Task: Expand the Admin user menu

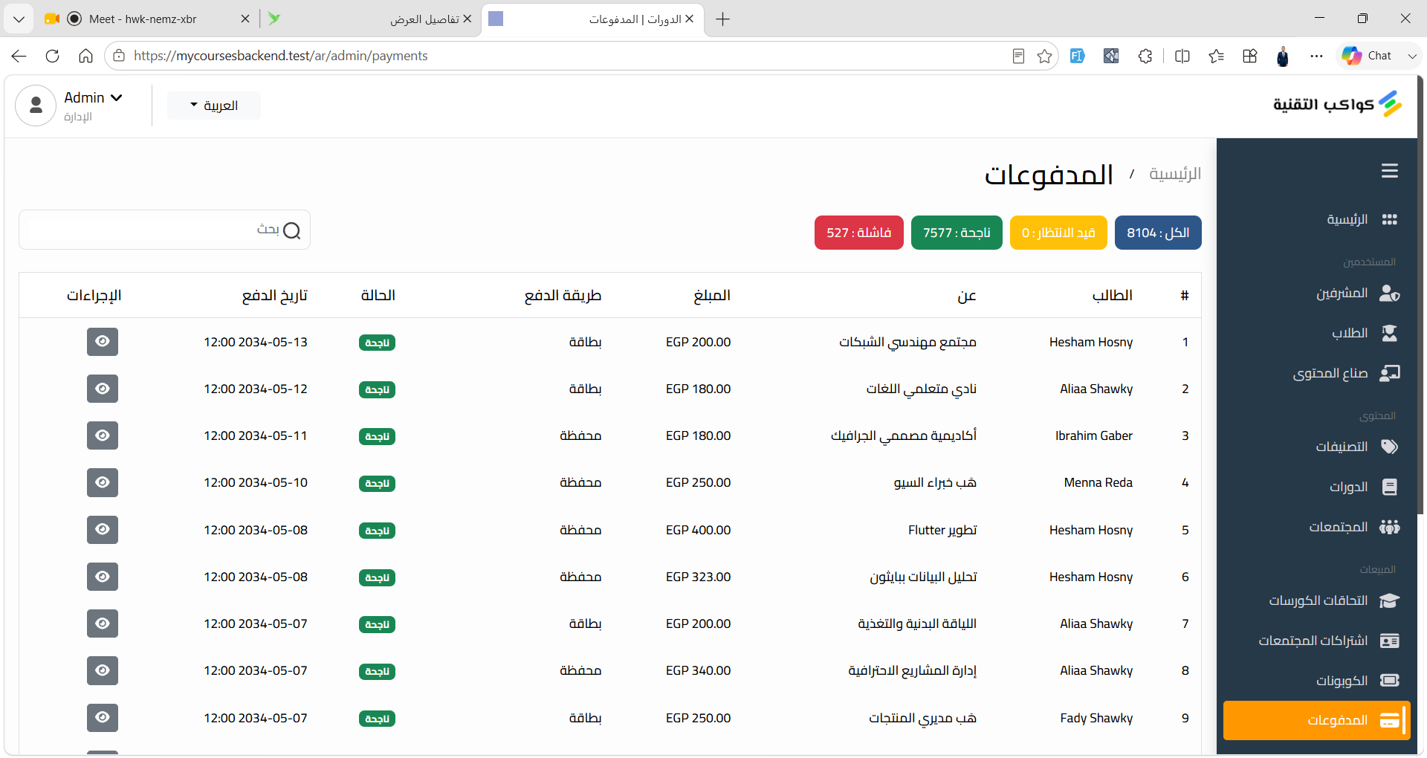Action: pos(93,97)
